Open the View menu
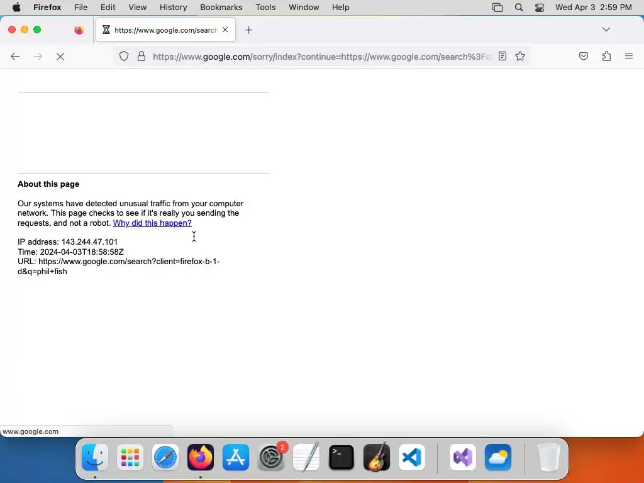The image size is (644, 483). [x=138, y=8]
